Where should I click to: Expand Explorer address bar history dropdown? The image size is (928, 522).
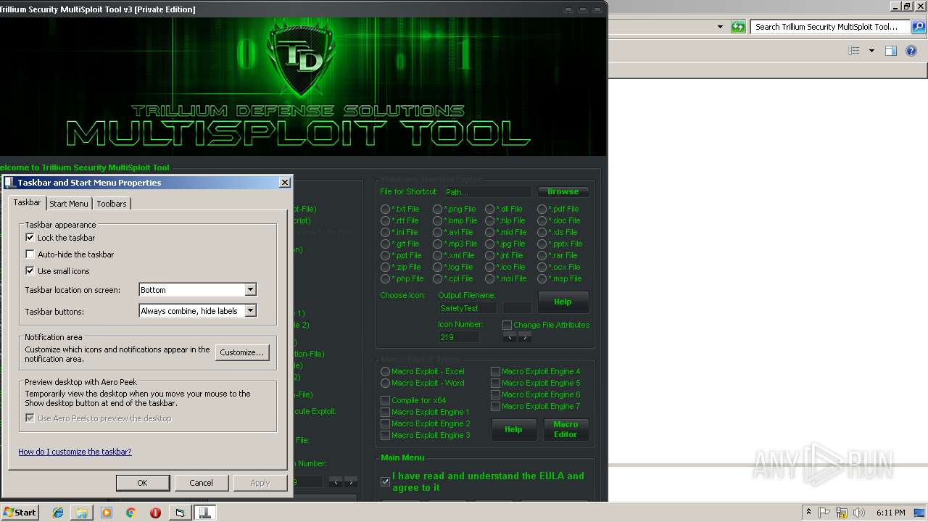pos(720,27)
